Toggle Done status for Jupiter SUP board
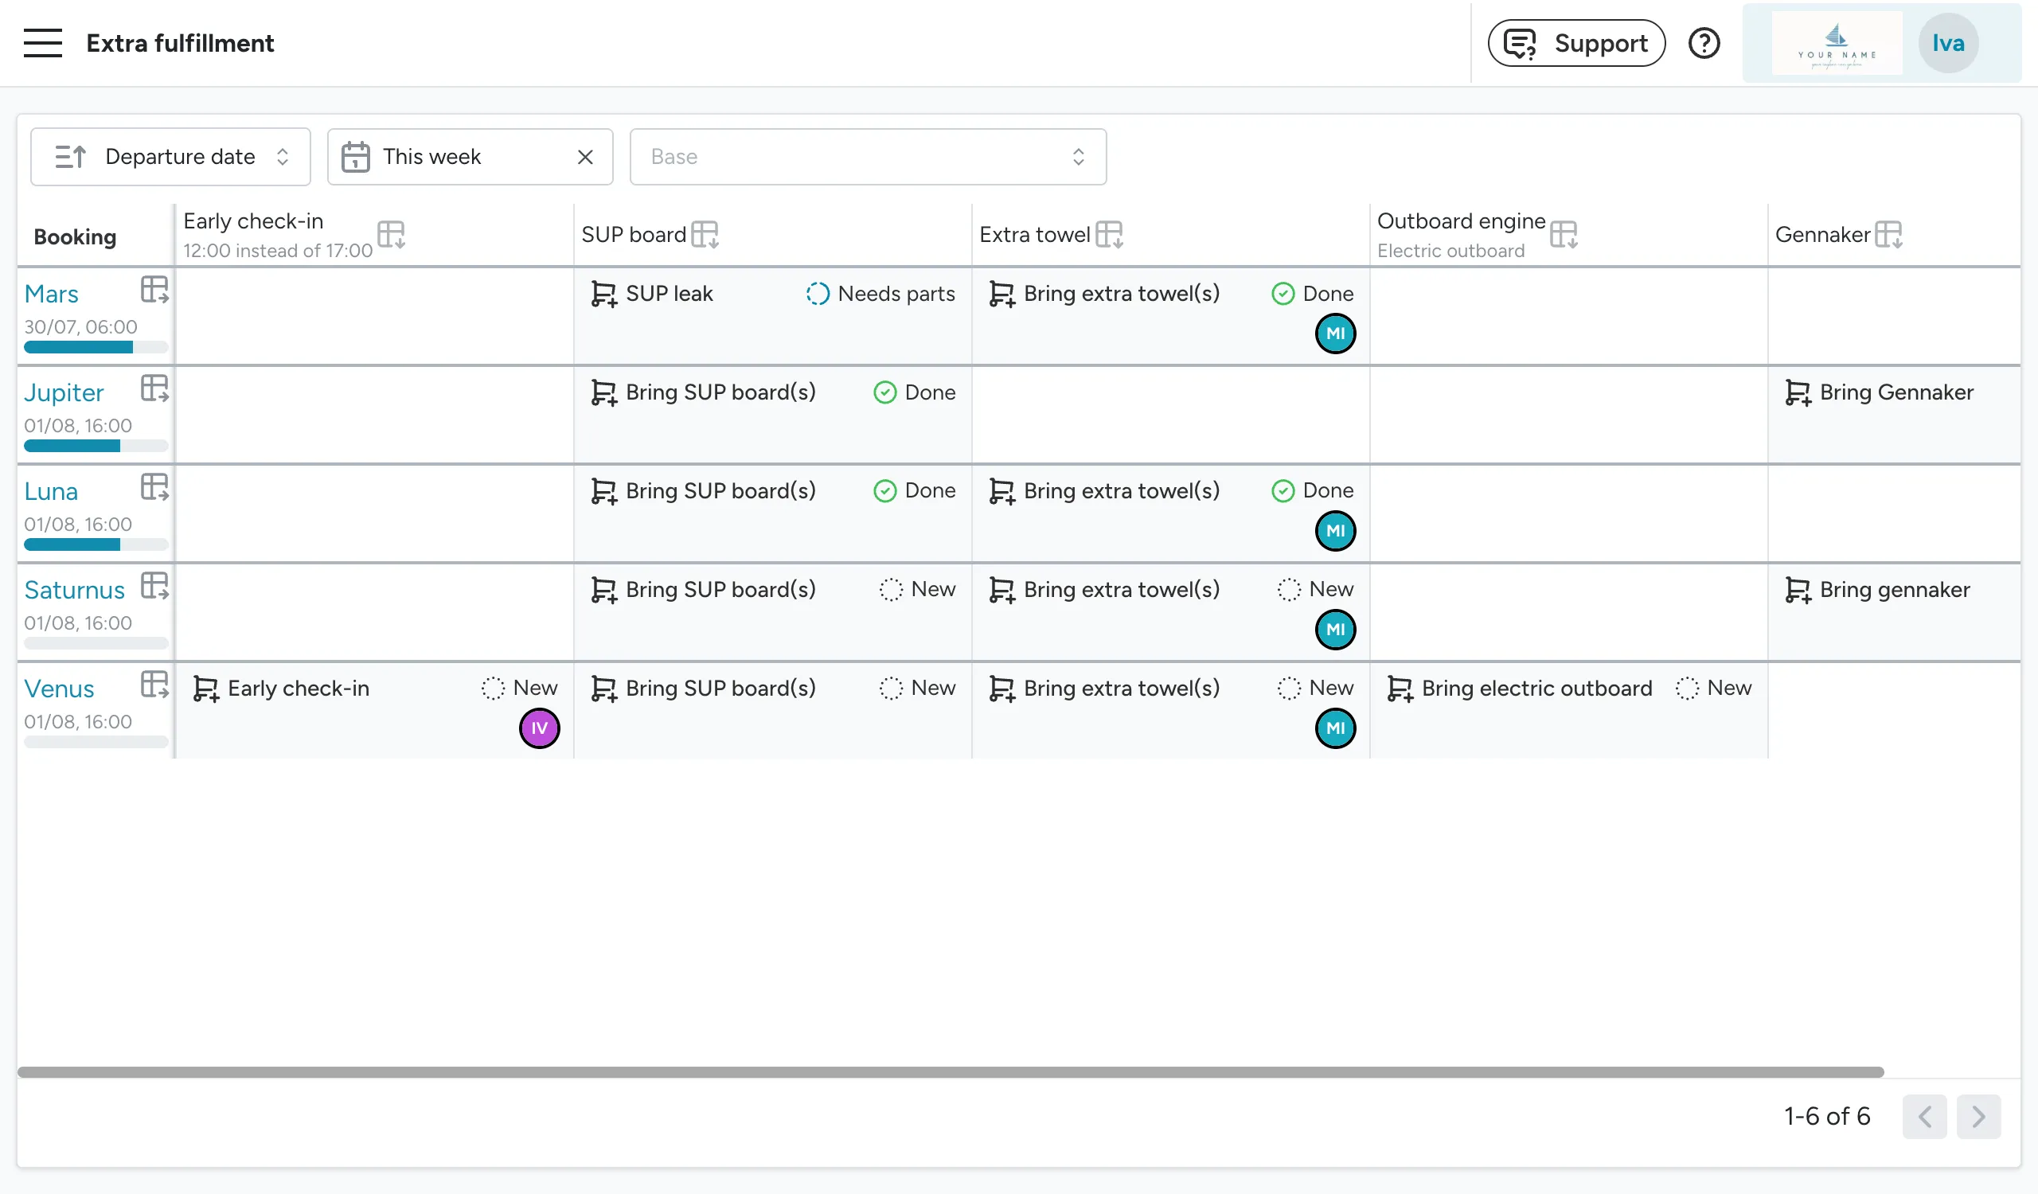2038x1194 pixels. coord(914,393)
